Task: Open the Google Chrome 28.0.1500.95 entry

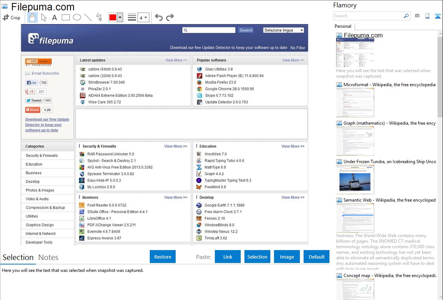Action: (229, 89)
